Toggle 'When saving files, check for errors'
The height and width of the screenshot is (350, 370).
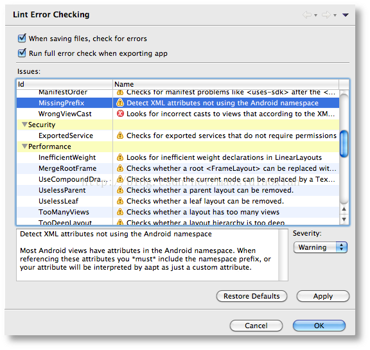pyautogui.click(x=22, y=38)
